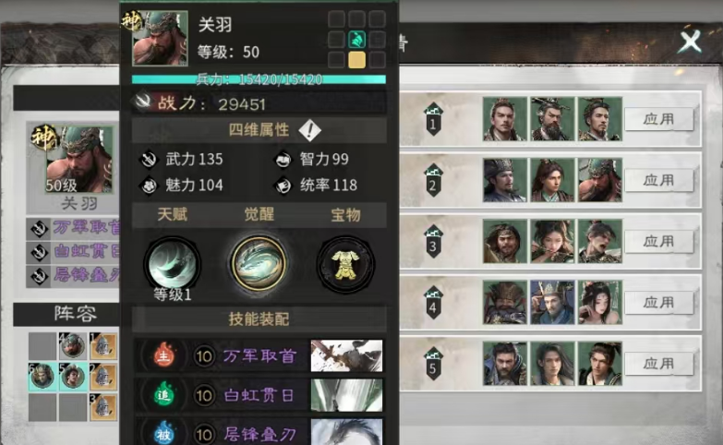Click the 追 green pursuit skill icon
Image resolution: width=723 pixels, height=445 pixels.
(163, 395)
